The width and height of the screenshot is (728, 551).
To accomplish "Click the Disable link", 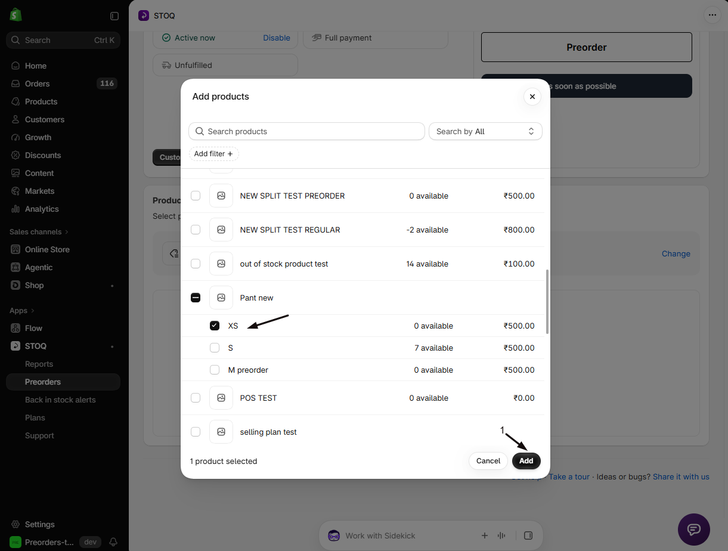I will [x=277, y=38].
